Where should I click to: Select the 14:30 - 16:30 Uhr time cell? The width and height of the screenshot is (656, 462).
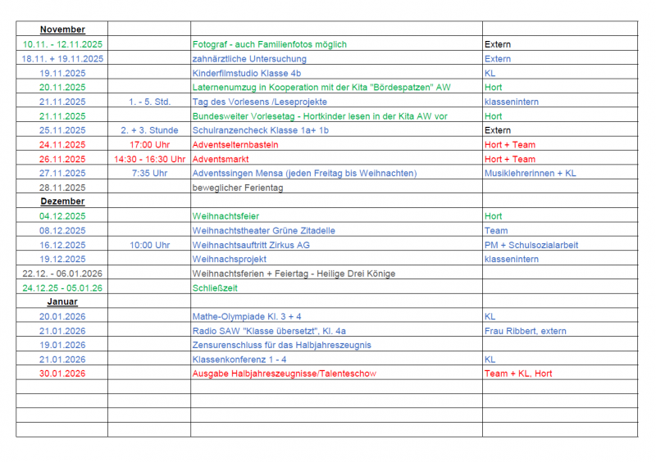[x=149, y=159]
